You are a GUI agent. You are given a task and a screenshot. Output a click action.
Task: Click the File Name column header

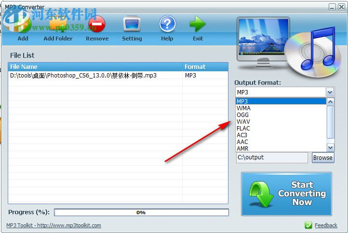click(95, 67)
